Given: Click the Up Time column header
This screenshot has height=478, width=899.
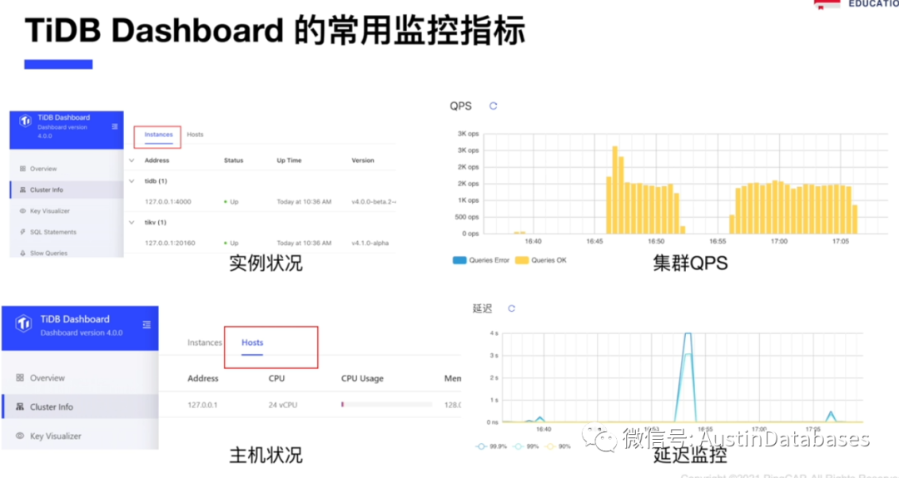Looking at the screenshot, I should tap(289, 160).
